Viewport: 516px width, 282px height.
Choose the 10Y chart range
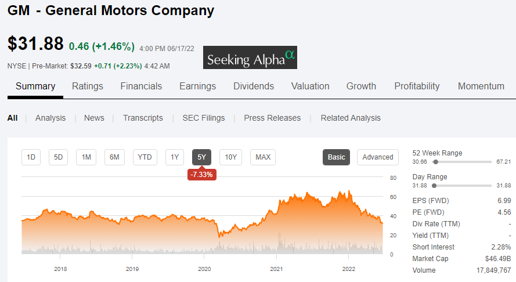[230, 157]
